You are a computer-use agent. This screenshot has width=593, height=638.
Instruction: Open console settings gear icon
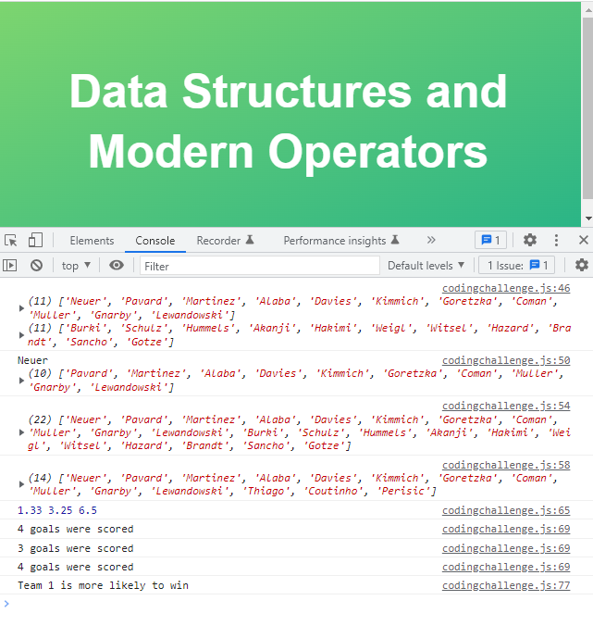(581, 265)
